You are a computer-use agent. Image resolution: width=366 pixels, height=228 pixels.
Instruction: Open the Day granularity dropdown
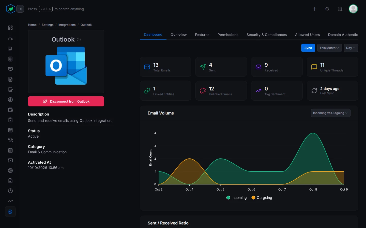[x=351, y=48]
